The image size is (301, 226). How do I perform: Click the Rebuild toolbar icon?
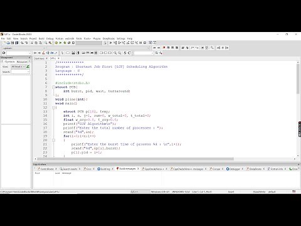(x=69, y=43)
